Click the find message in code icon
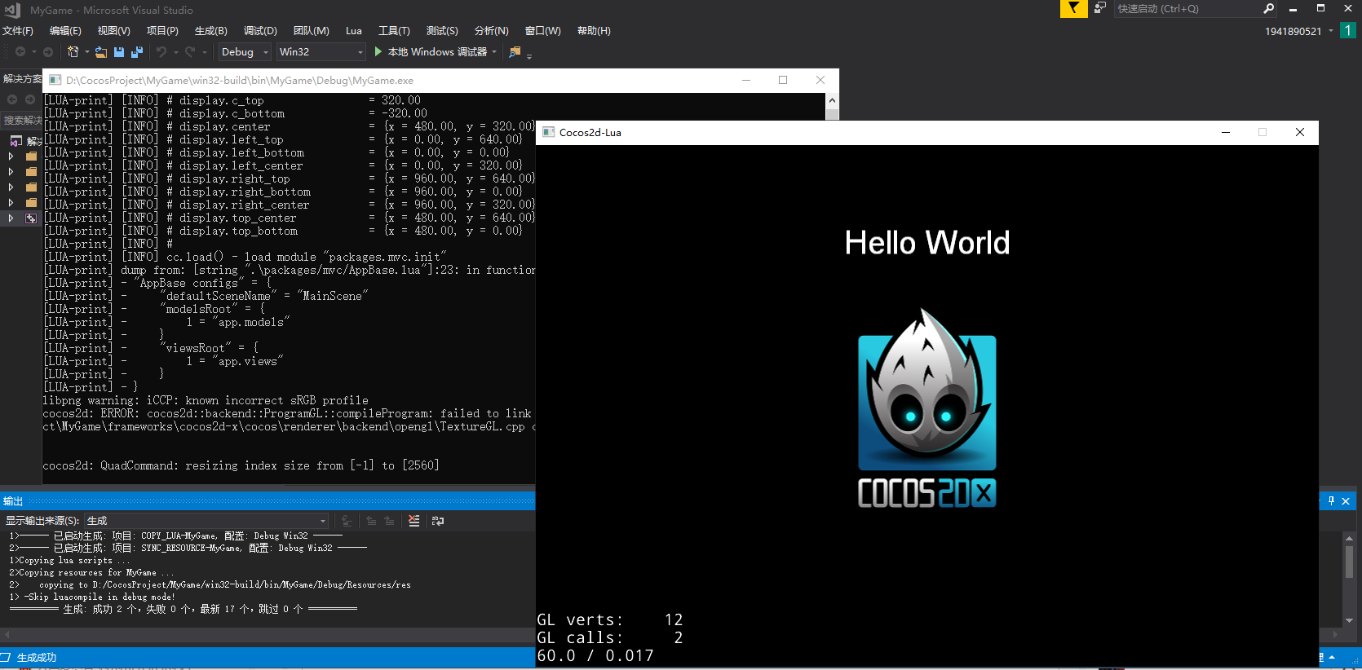1362x670 pixels. click(x=347, y=521)
